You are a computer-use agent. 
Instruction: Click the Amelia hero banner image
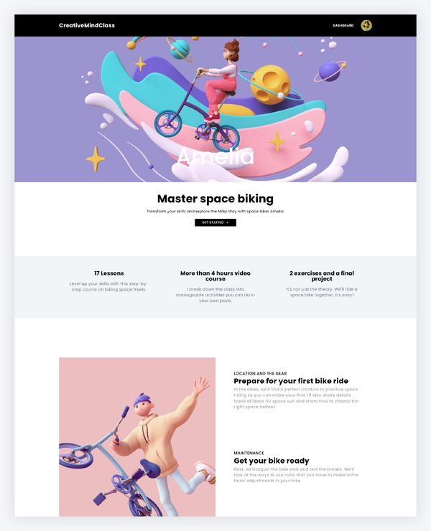(215, 109)
